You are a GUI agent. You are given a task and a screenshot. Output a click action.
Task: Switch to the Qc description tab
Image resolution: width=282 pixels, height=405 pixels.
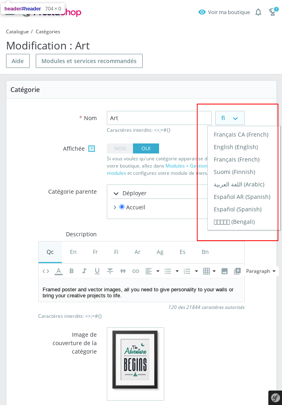50,252
